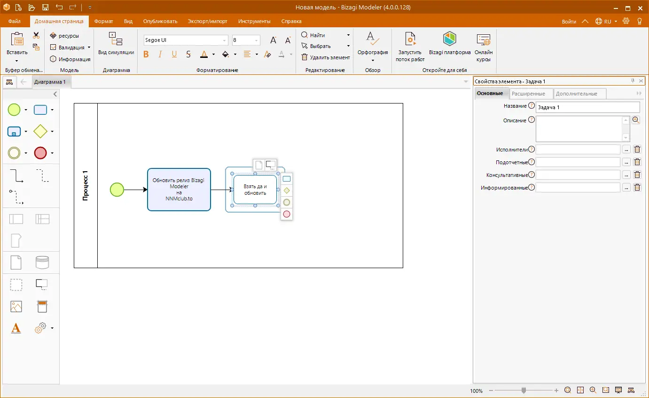This screenshot has height=398, width=649.
Task: Select the green Start Event shape
Action: pyautogui.click(x=14, y=110)
